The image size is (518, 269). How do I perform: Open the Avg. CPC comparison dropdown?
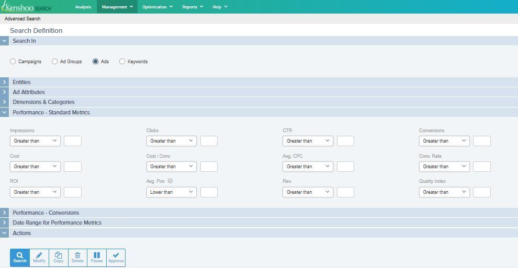point(308,167)
